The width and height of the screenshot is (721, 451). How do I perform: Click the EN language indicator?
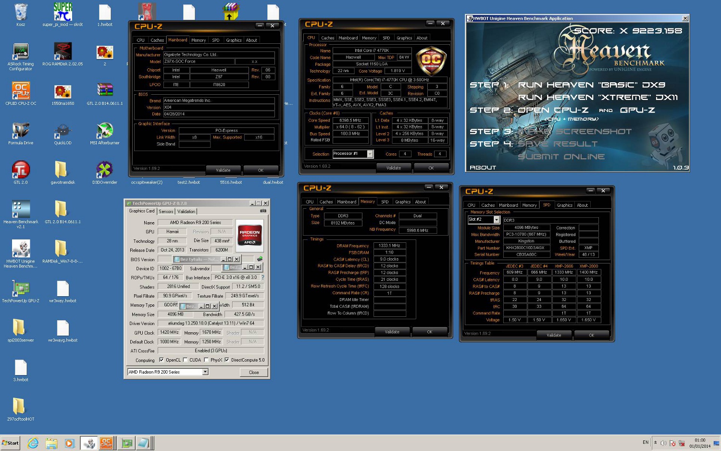click(x=646, y=442)
